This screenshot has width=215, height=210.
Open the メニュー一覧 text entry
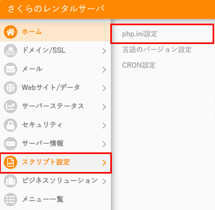tap(43, 199)
